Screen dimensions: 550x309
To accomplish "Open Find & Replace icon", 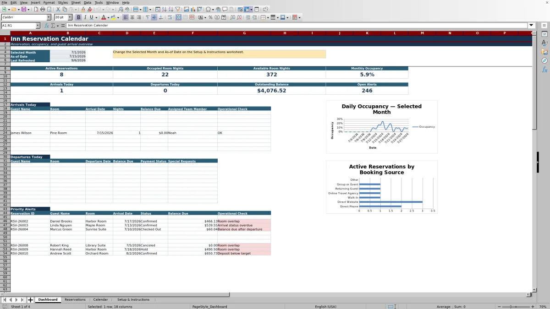I will pos(120,9).
